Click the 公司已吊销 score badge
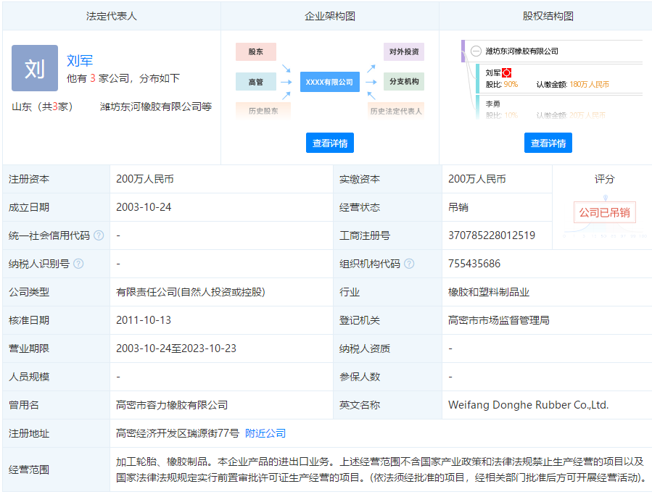 click(x=605, y=212)
